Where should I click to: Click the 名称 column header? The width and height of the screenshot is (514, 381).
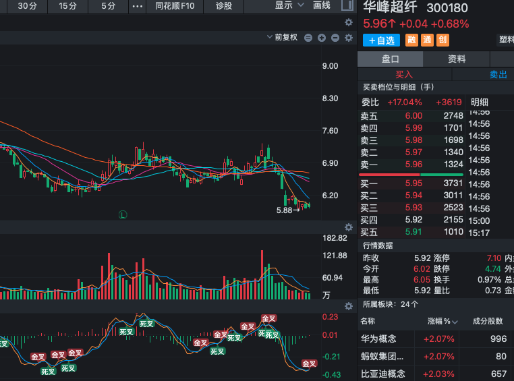(368, 321)
